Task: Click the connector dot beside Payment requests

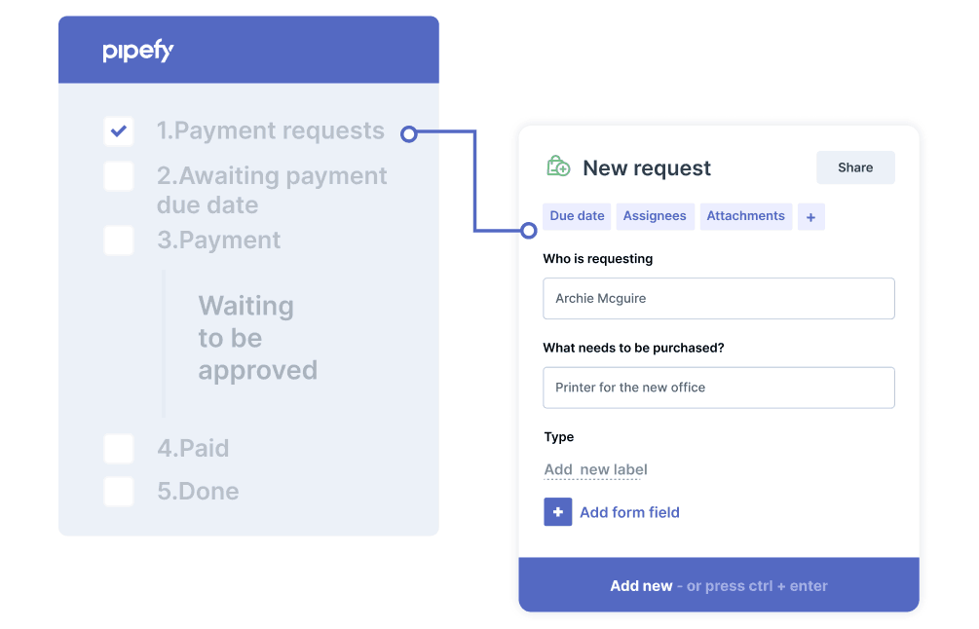Action: 409,133
